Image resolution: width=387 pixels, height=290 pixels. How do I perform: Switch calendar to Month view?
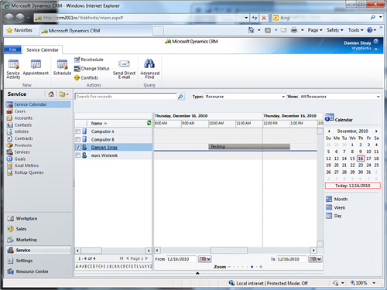click(337, 199)
